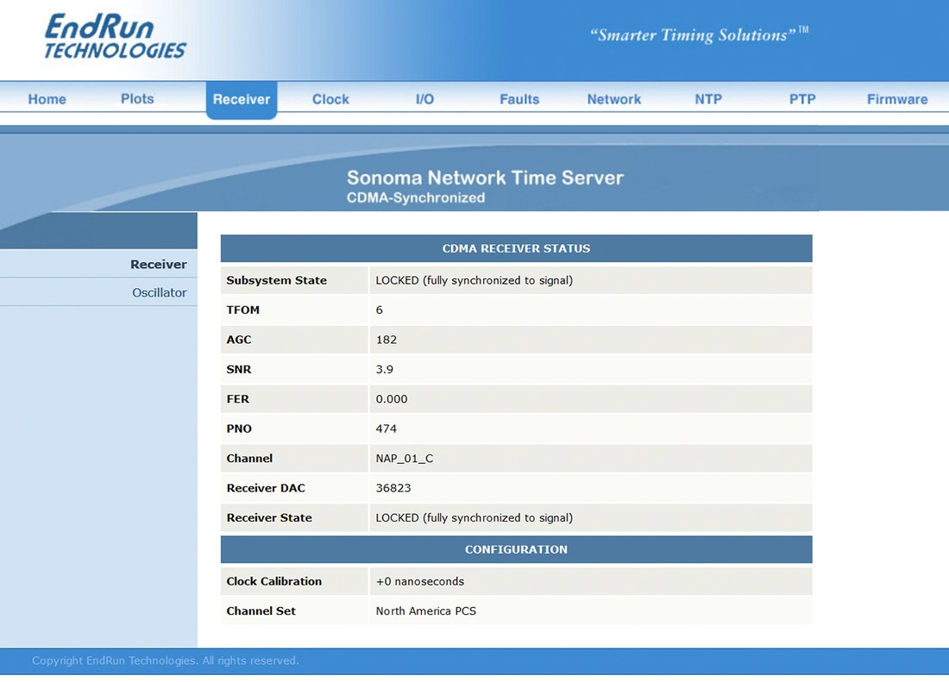Click the Sonoma Network Time Server title
Screen dimensions: 949x682
coord(485,178)
